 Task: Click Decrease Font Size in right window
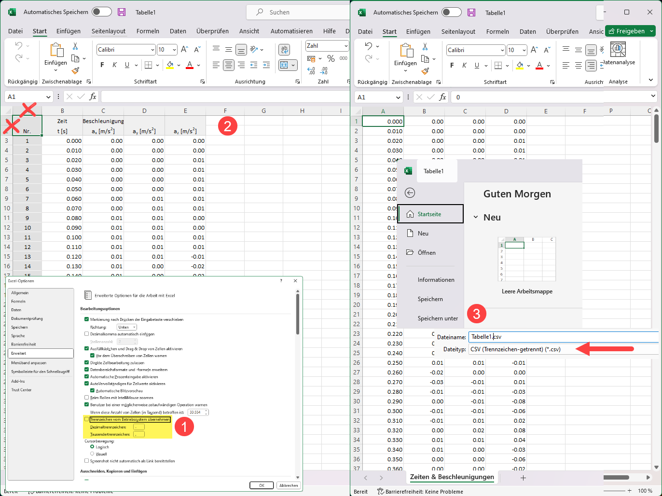[x=547, y=50]
